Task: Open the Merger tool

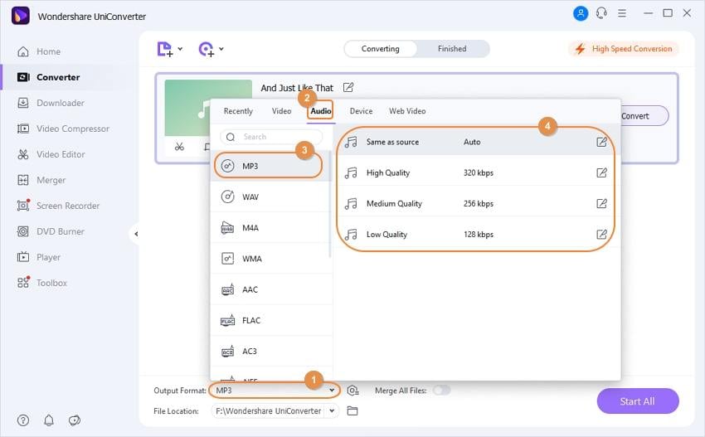Action: (41, 180)
